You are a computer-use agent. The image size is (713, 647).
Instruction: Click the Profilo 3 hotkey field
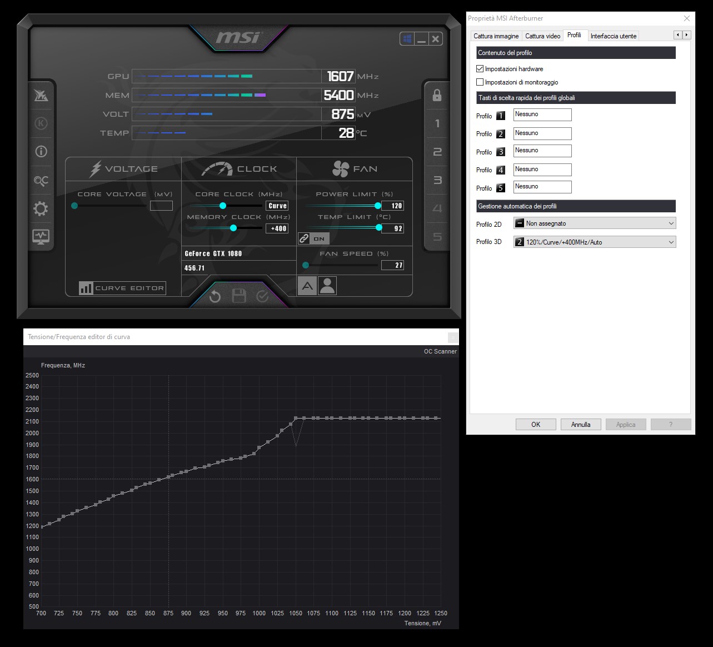pos(542,151)
